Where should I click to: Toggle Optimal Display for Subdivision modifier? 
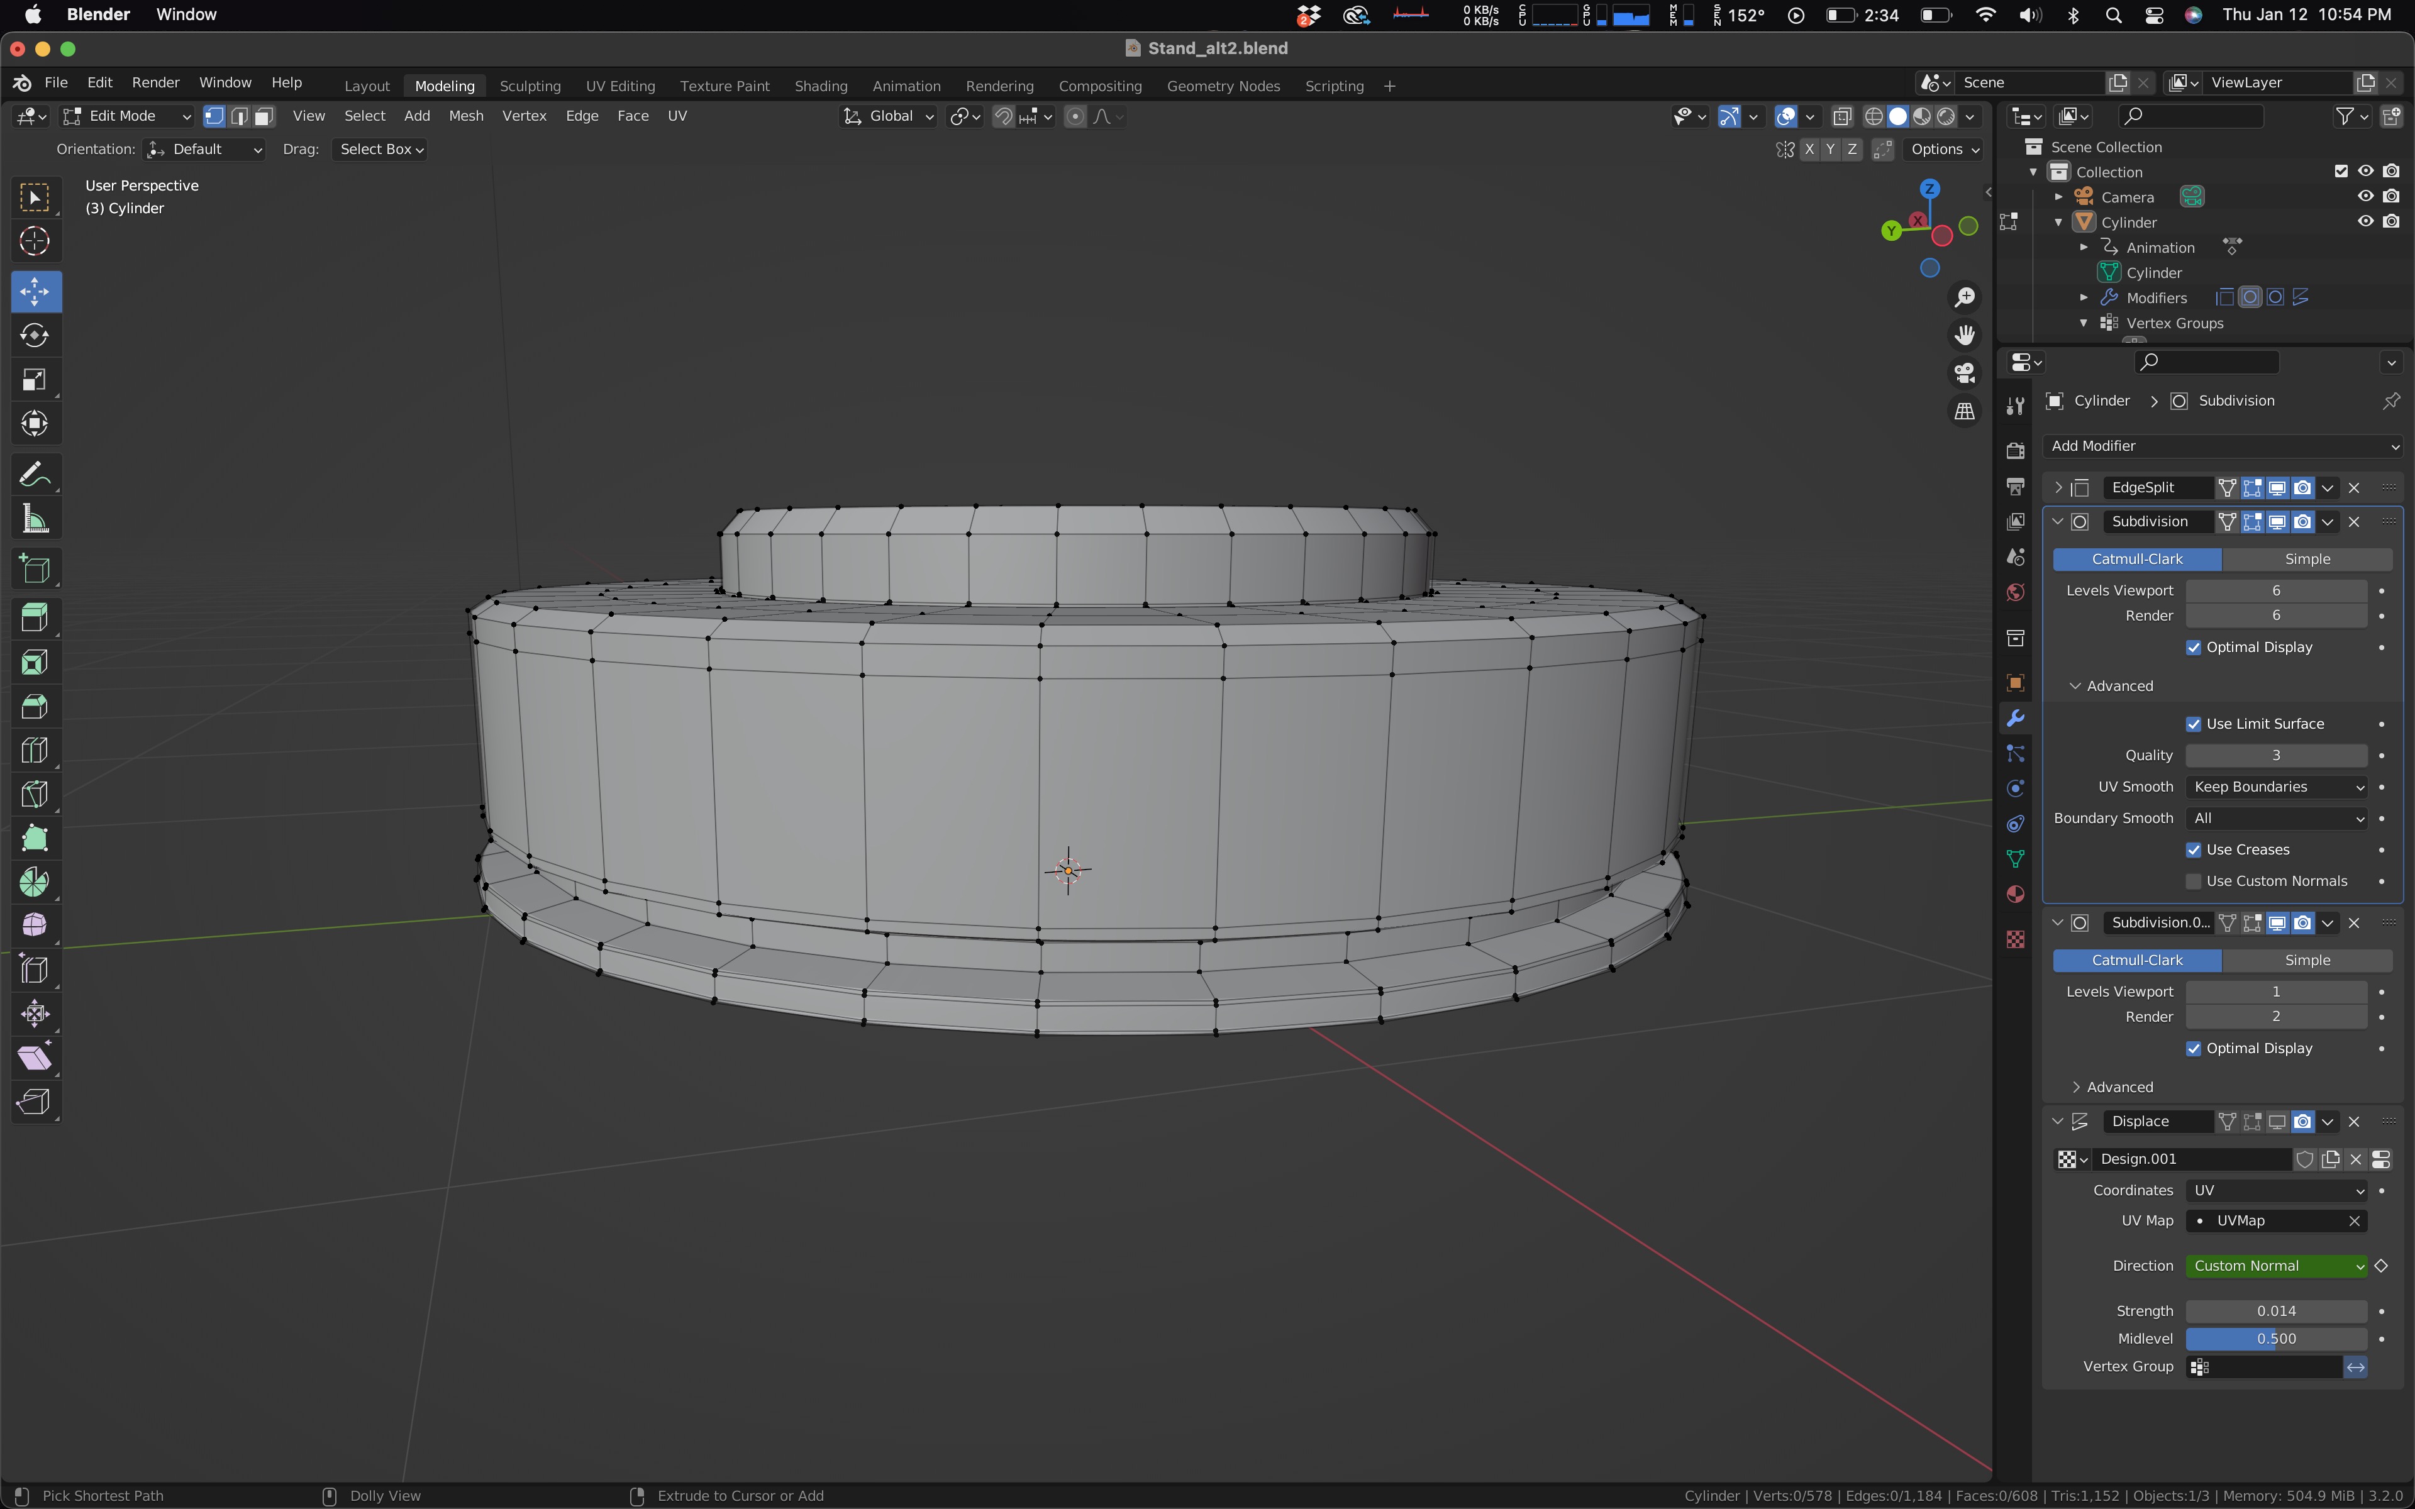(x=2194, y=648)
